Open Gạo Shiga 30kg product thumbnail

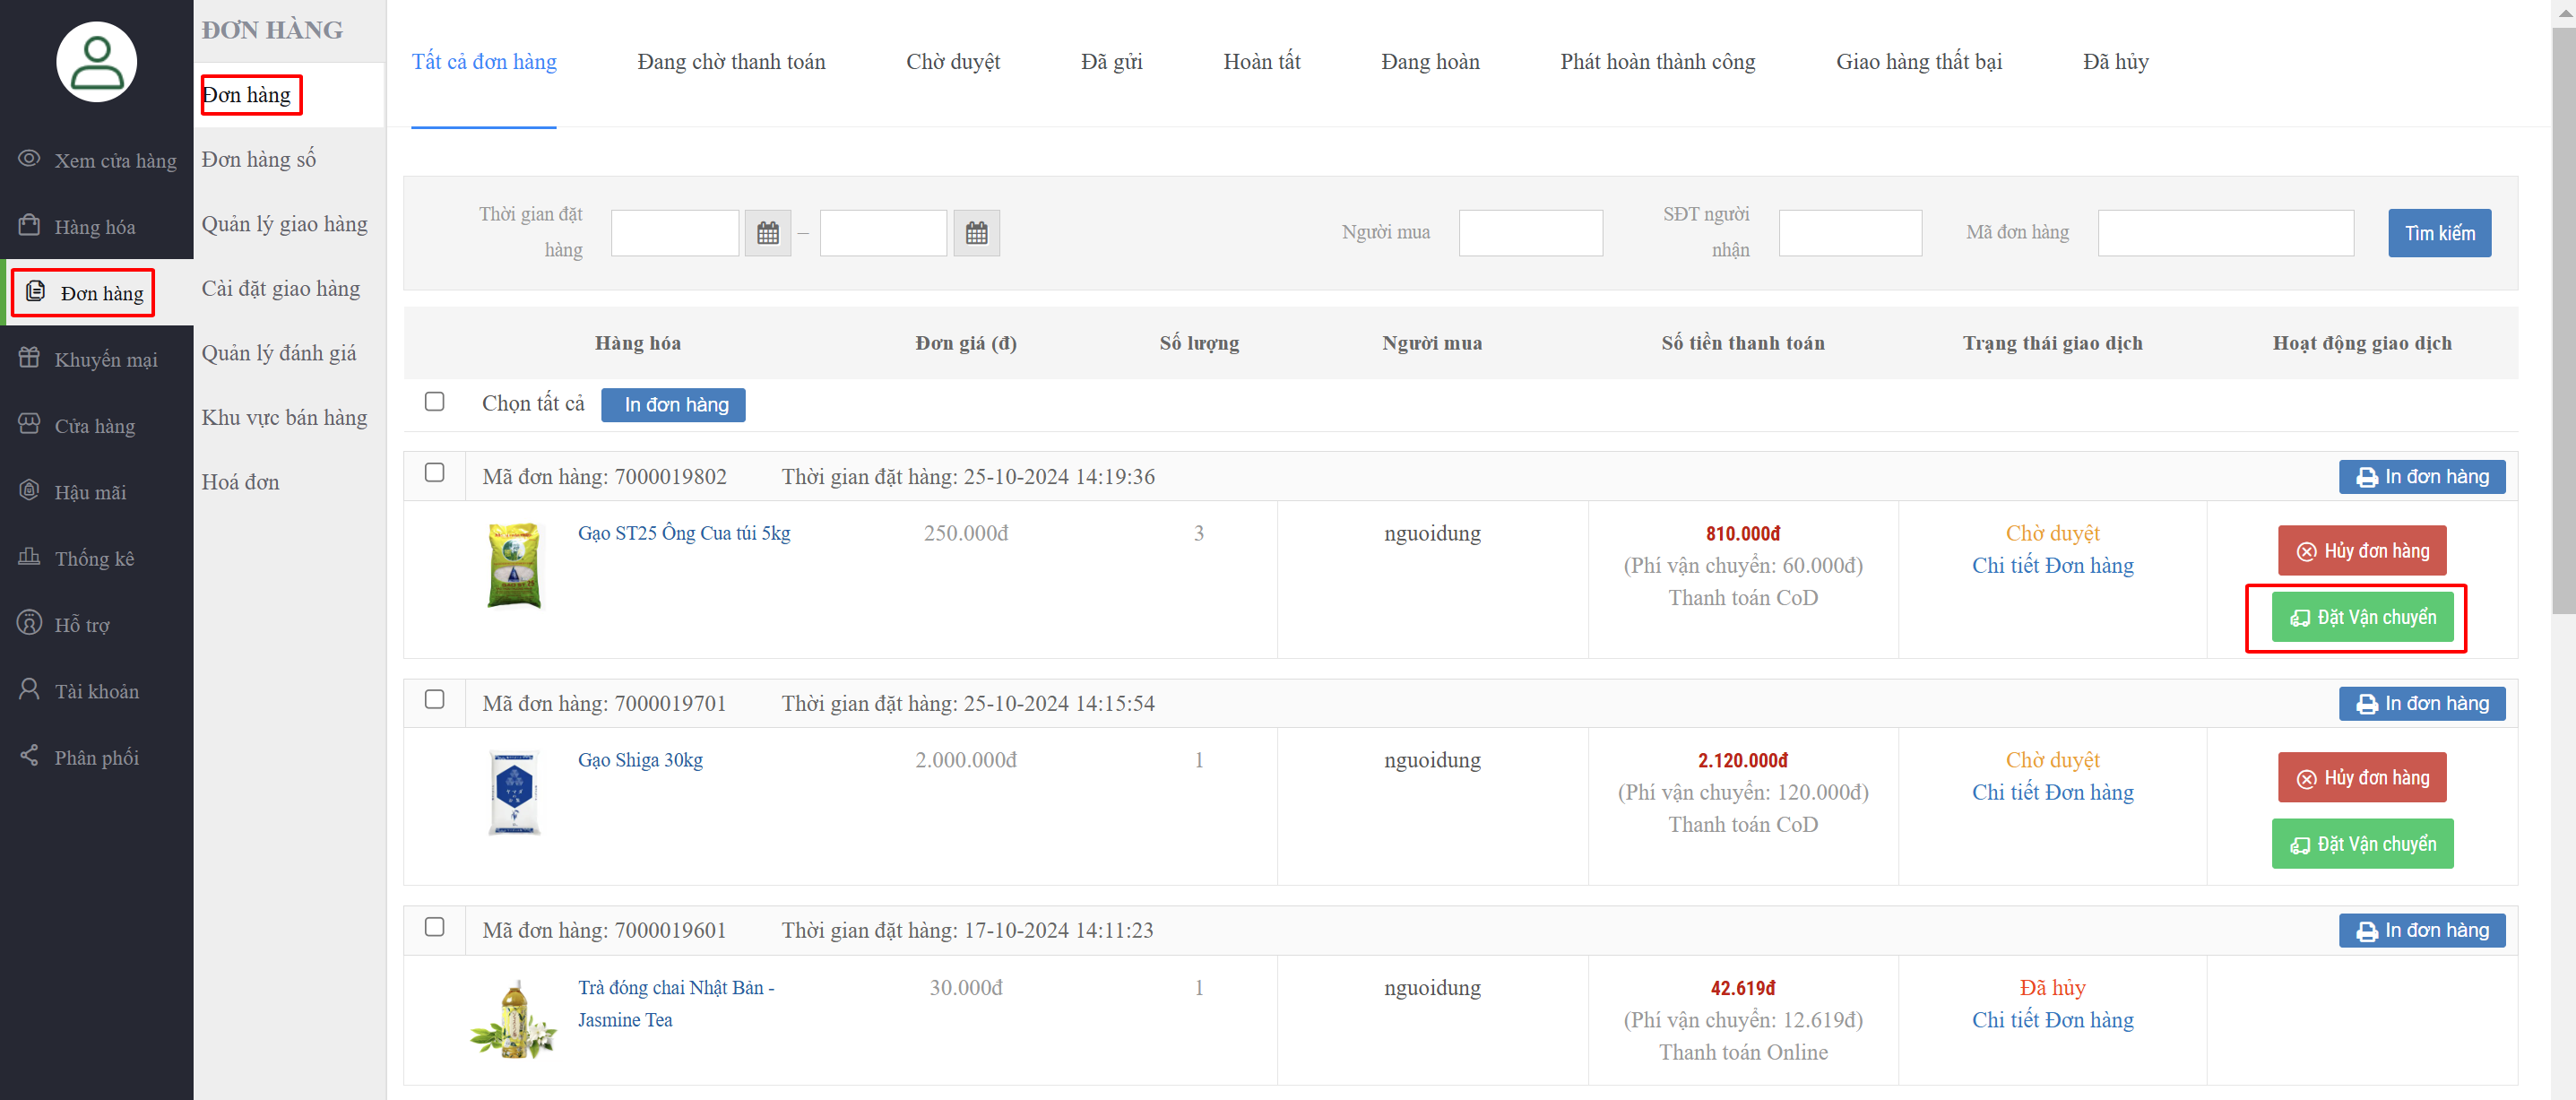tap(514, 792)
